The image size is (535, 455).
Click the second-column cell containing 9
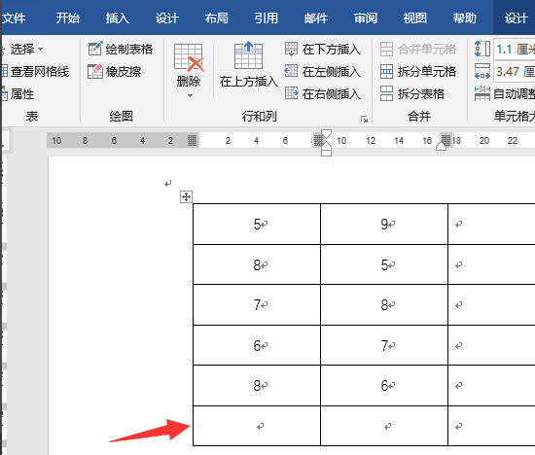pyautogui.click(x=384, y=224)
